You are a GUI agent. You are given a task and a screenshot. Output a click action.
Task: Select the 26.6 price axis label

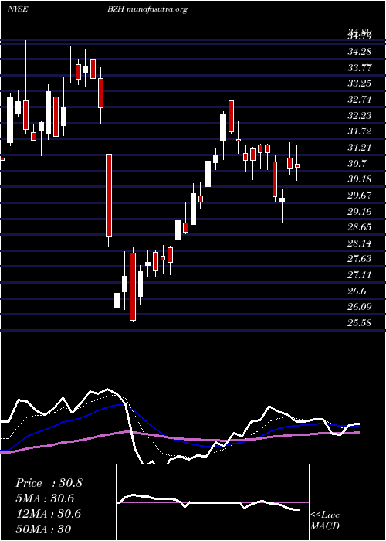pyautogui.click(x=357, y=291)
